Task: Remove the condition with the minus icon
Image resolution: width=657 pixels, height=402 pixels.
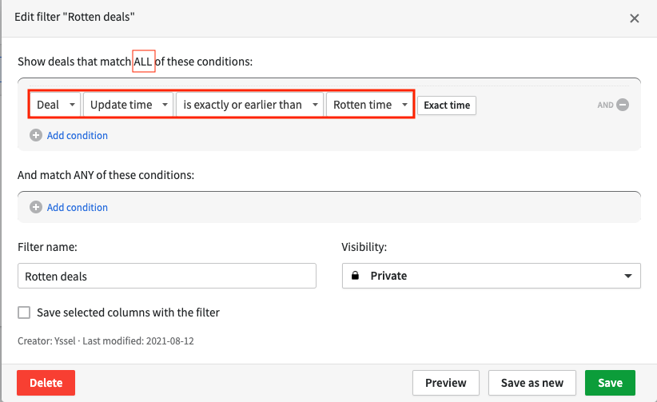Action: 623,105
